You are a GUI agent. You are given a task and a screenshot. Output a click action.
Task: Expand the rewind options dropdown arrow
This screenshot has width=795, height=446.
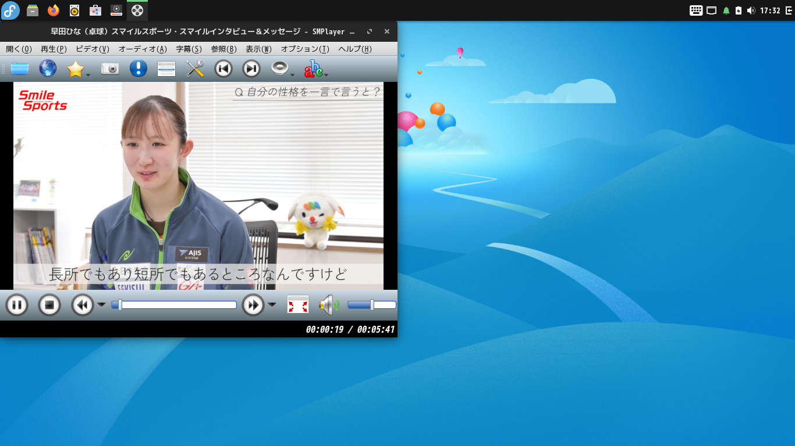(x=101, y=305)
